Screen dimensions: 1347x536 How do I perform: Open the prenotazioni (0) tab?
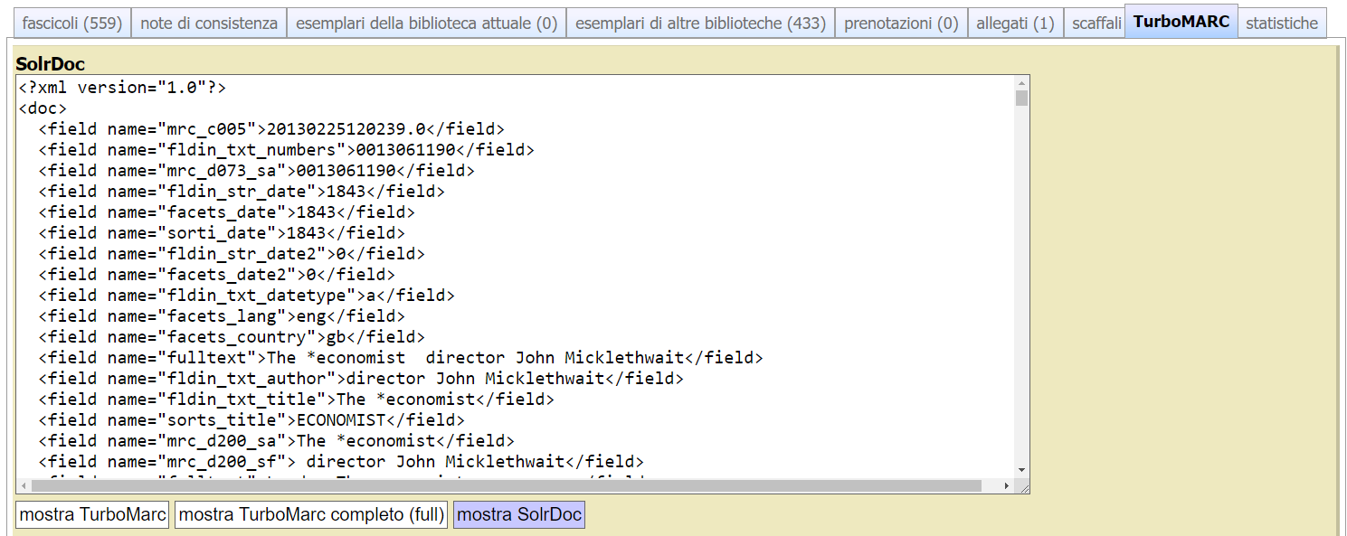point(900,23)
